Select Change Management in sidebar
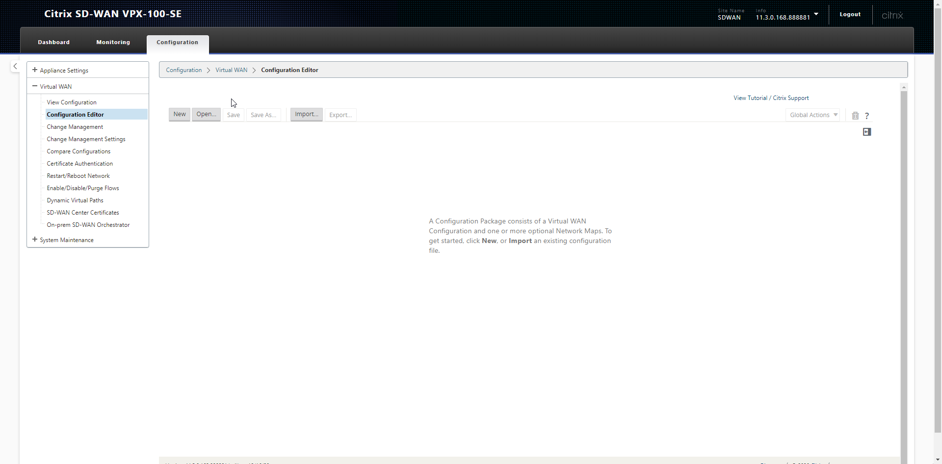The image size is (942, 464). [75, 127]
